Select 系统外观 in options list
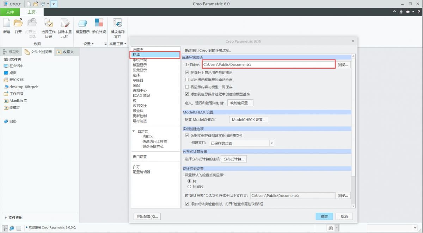Viewport: 423px width, 233px height. [x=140, y=60]
